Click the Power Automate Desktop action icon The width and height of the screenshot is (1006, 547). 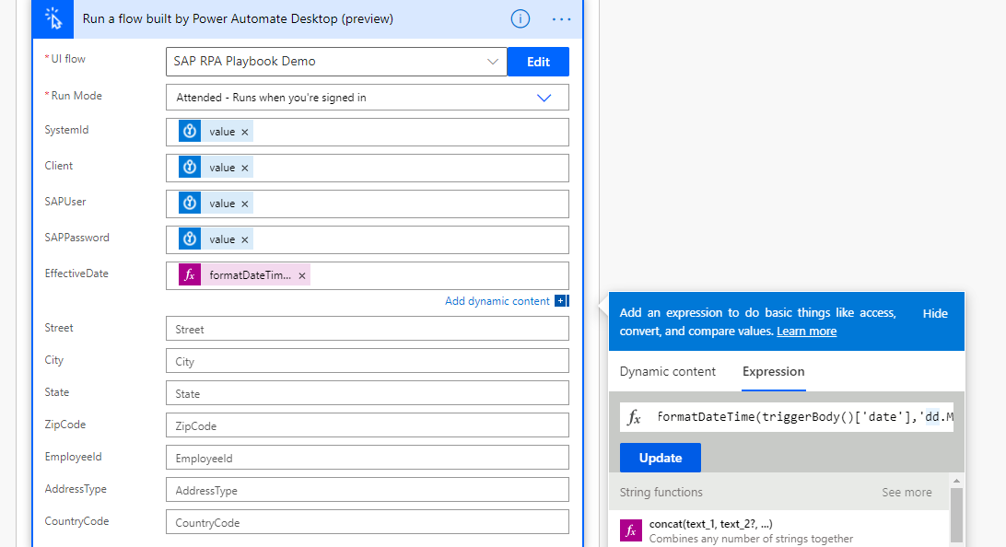point(52,18)
